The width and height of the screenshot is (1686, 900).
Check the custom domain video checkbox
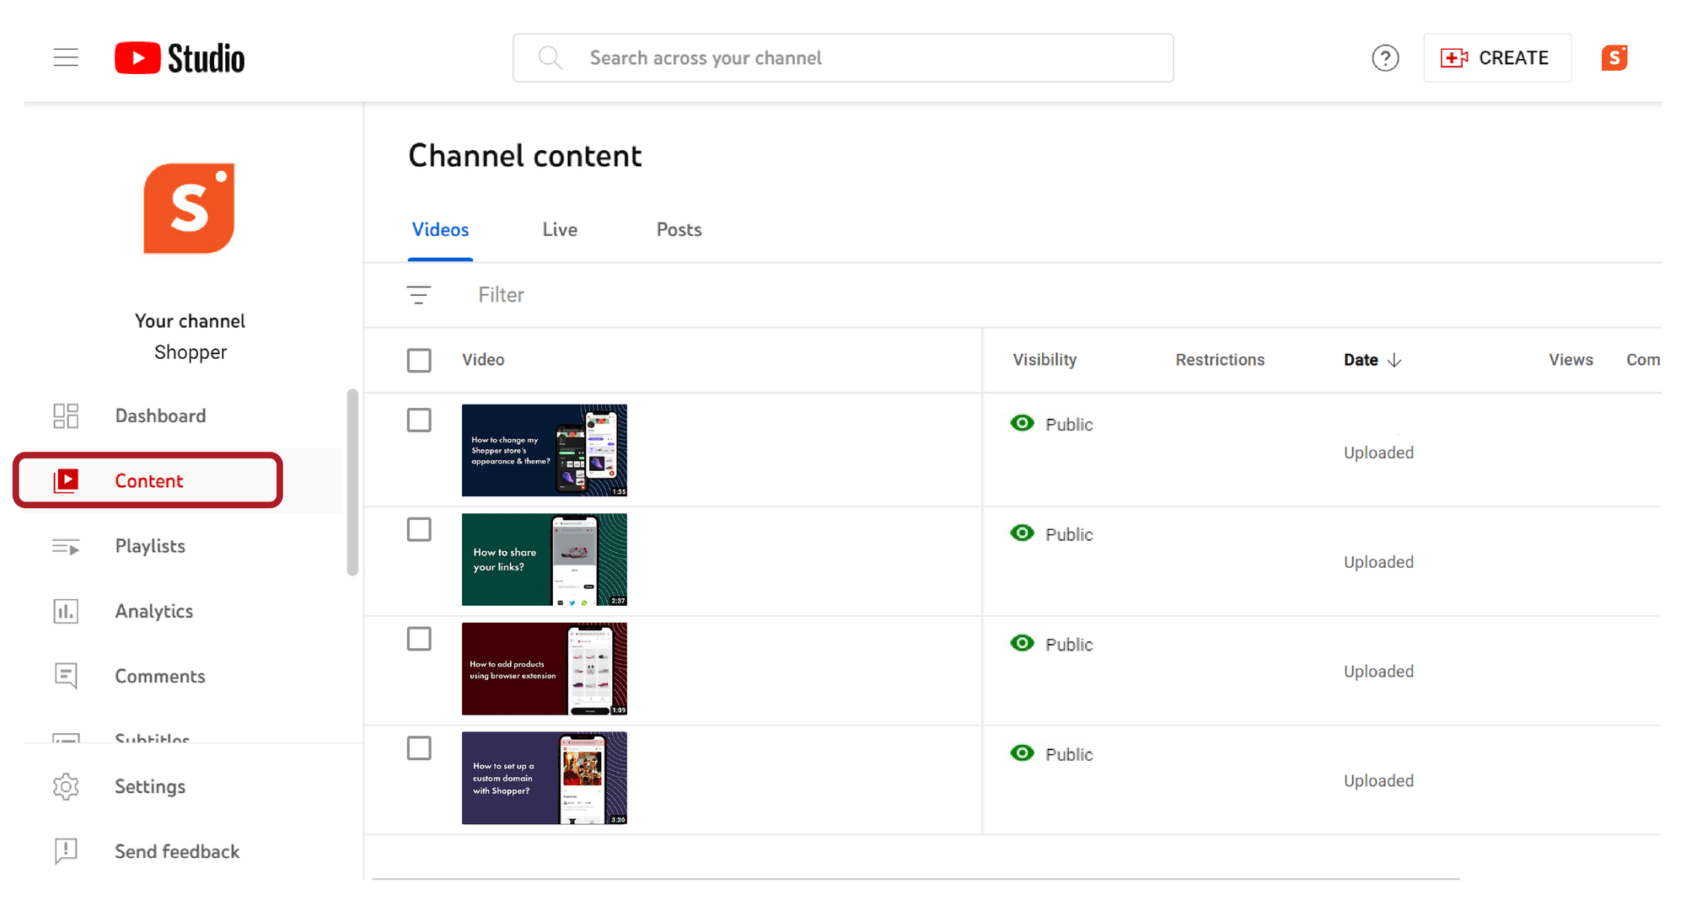coord(419,748)
